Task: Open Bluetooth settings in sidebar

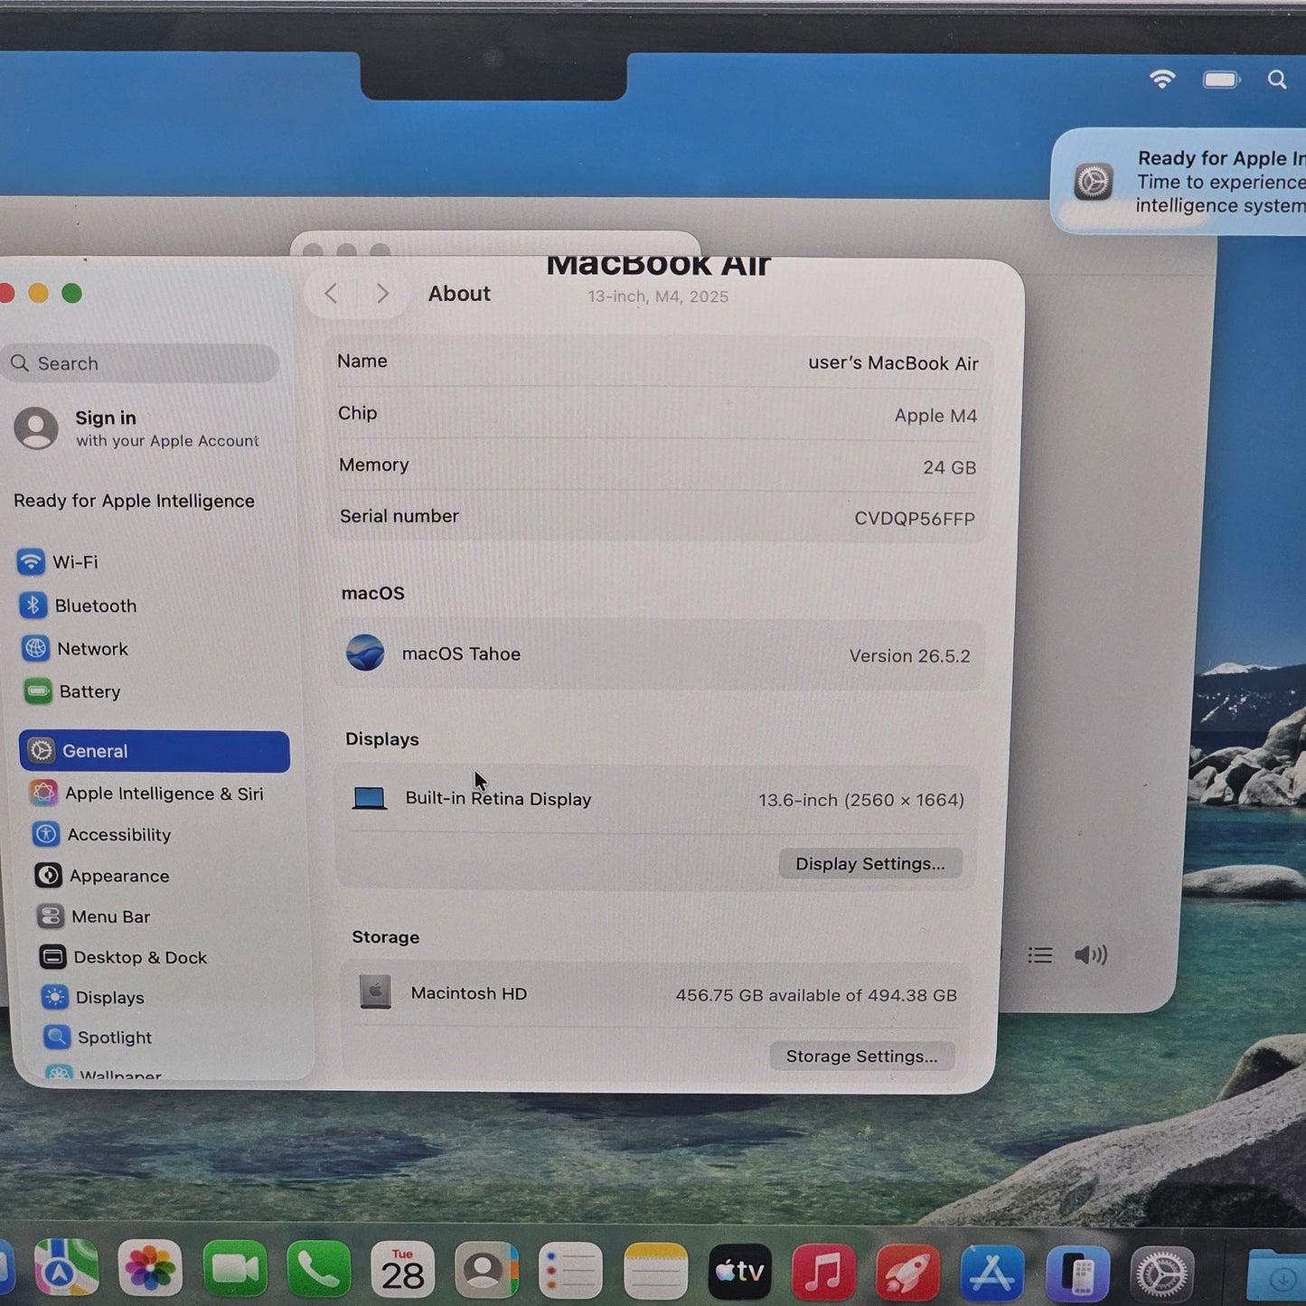Action: (78, 606)
